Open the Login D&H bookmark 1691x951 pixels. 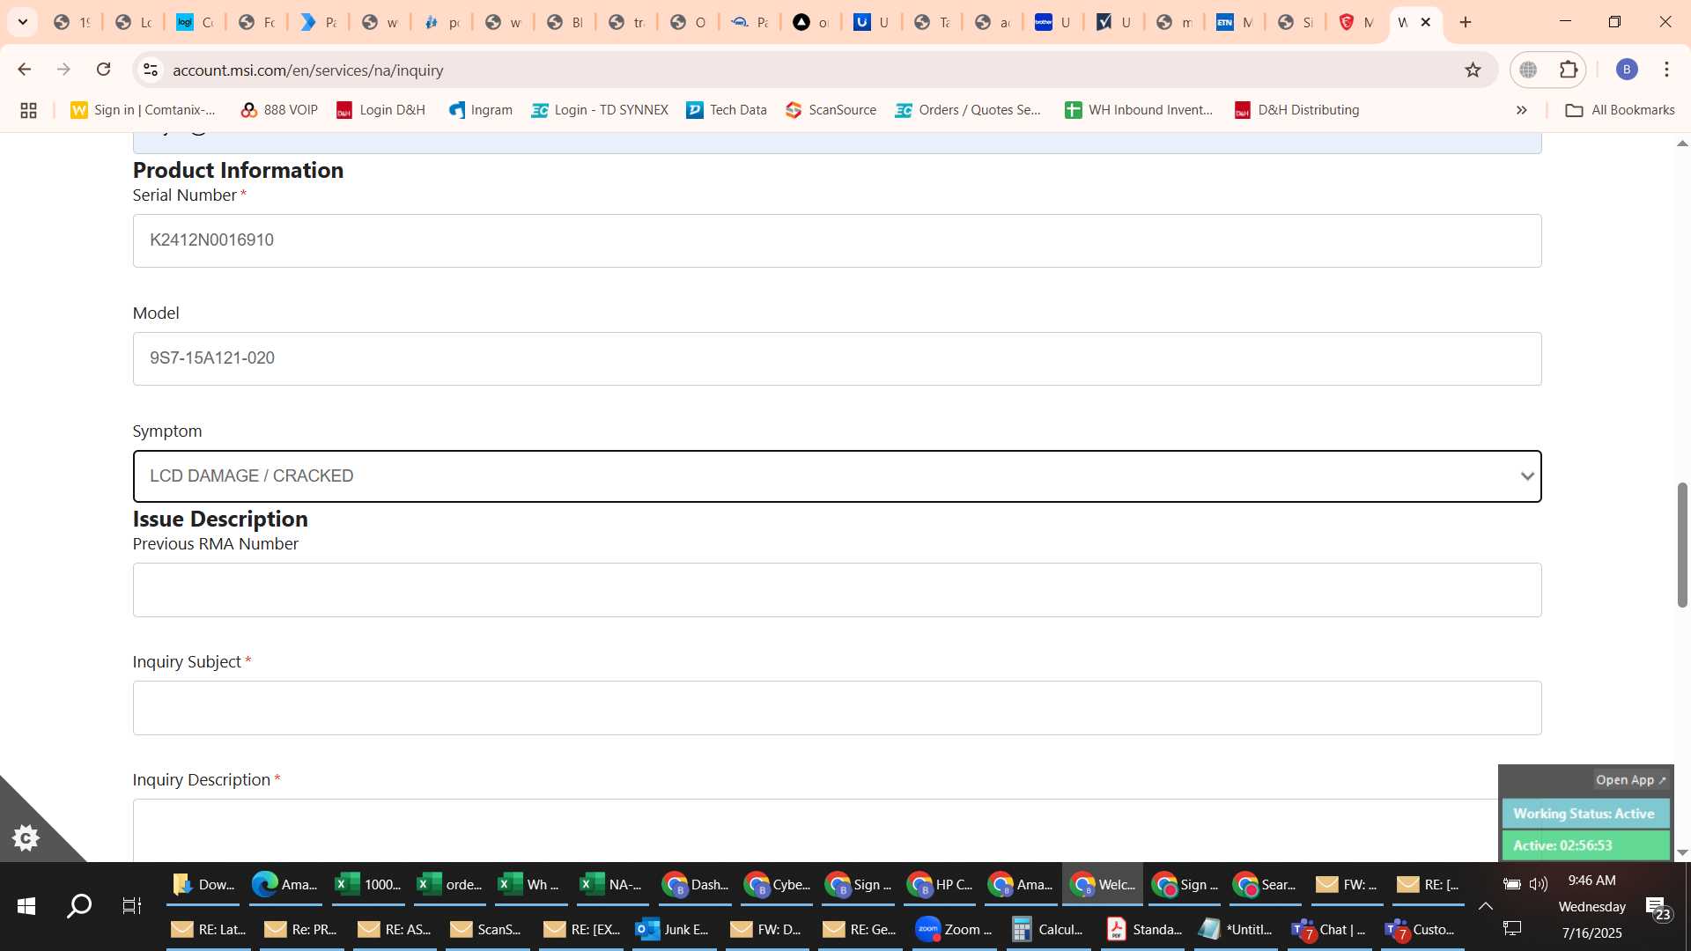pos(380,110)
